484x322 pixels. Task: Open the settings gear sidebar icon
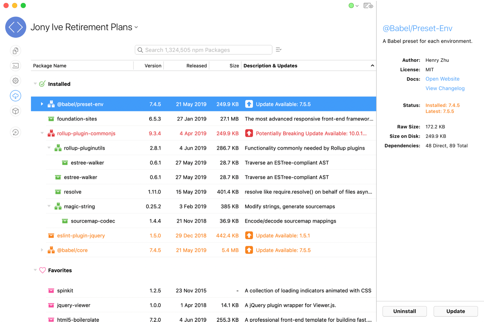(16, 80)
